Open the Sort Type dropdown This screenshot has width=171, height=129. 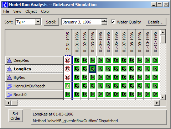click(x=38, y=22)
